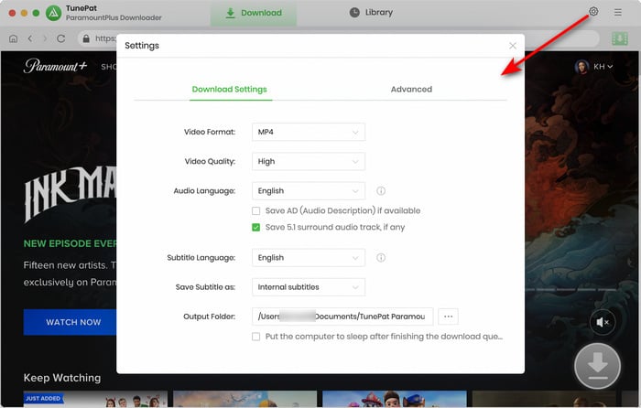Click the KH profile avatar

[581, 66]
